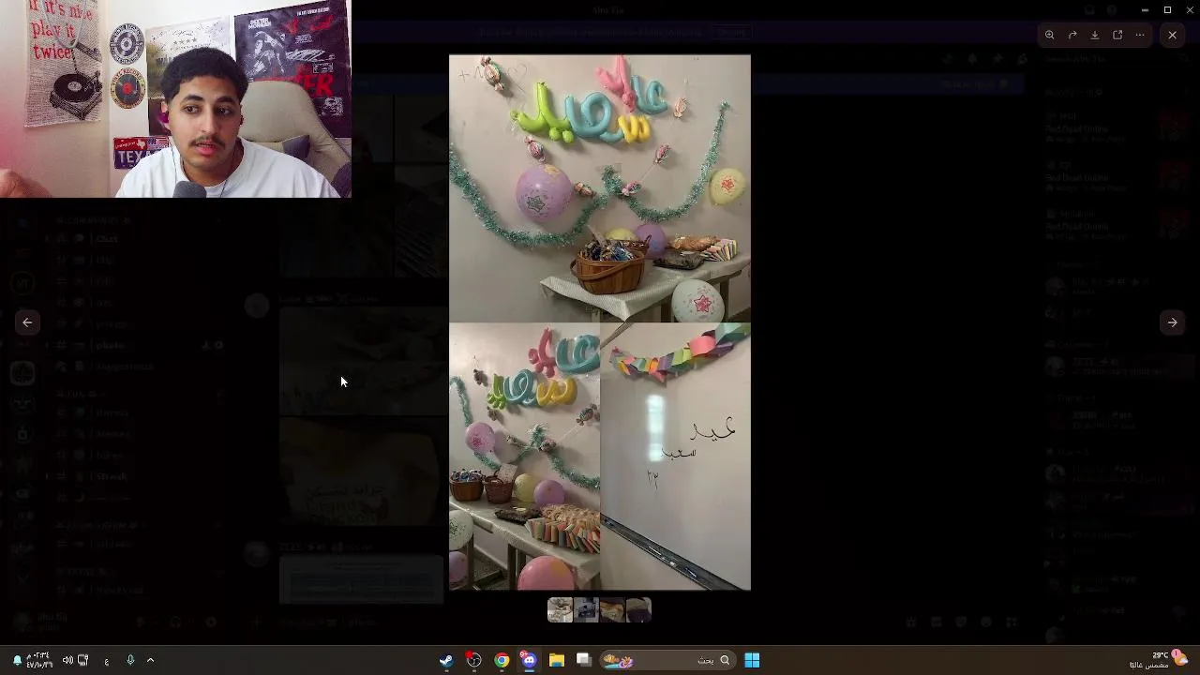Screen dimensions: 1200x675
Task: Click the taskbar search box
Action: [x=667, y=660]
